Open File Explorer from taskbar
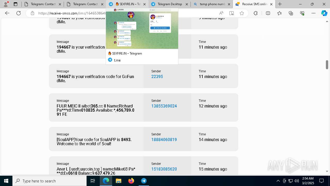 (119, 181)
